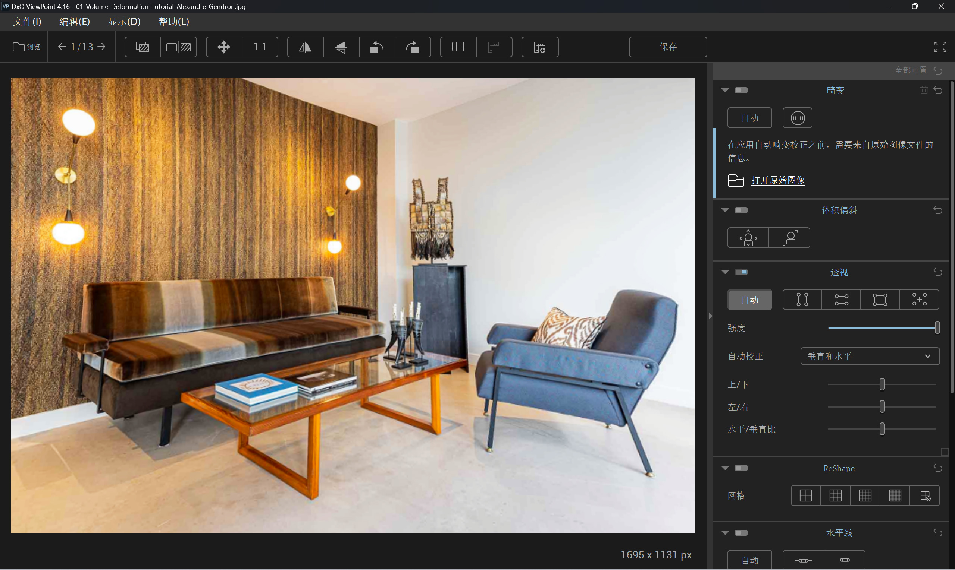
Task: Toggle the ReShape switch
Action: click(741, 468)
